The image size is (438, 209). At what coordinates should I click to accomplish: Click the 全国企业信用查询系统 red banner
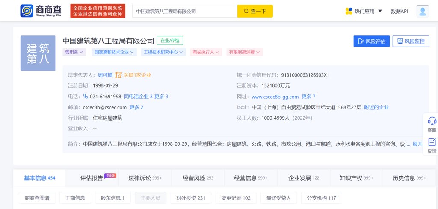tap(98, 11)
